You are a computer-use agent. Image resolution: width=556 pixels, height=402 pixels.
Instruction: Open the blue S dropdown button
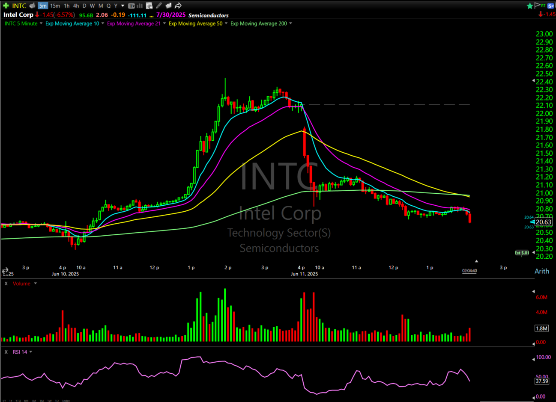point(551,6)
